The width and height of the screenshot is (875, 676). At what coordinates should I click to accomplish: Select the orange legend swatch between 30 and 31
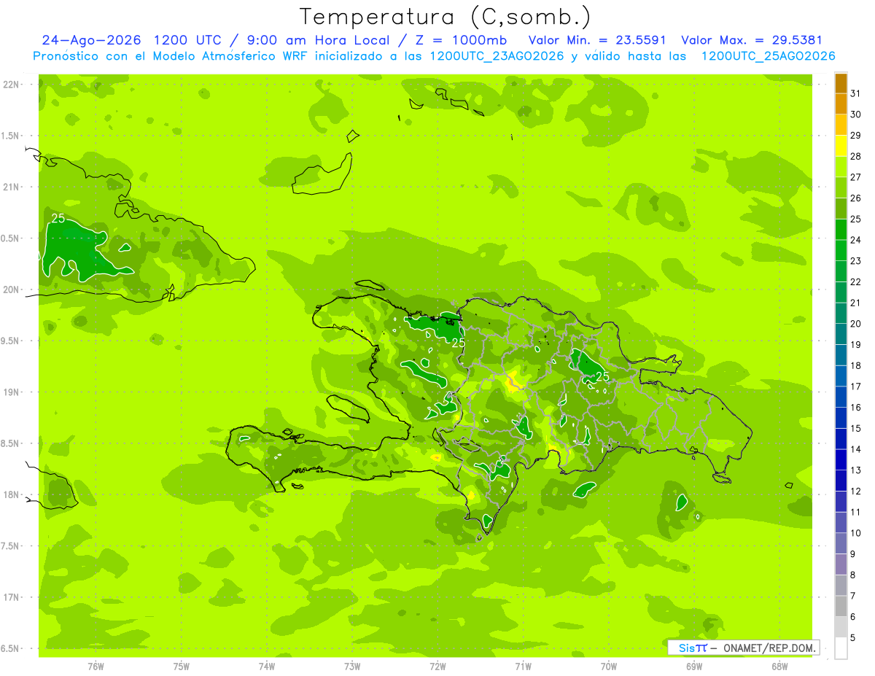tap(841, 104)
